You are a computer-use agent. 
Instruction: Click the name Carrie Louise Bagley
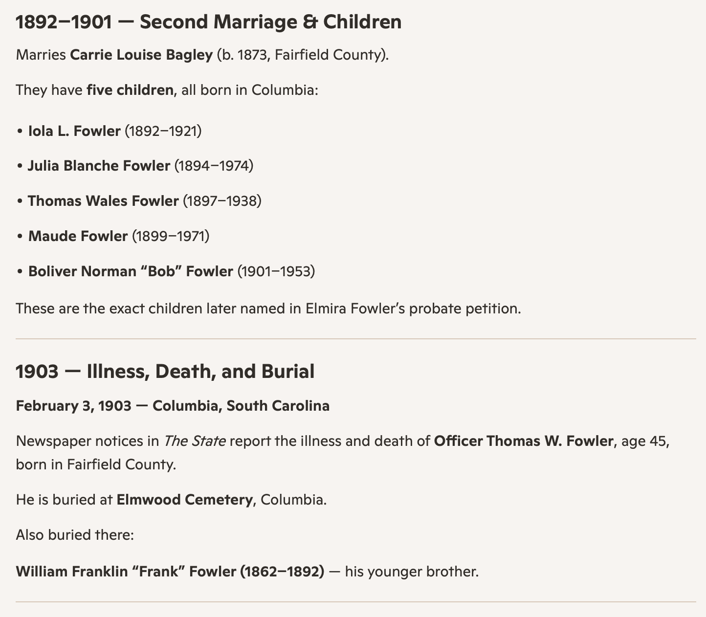tap(141, 55)
